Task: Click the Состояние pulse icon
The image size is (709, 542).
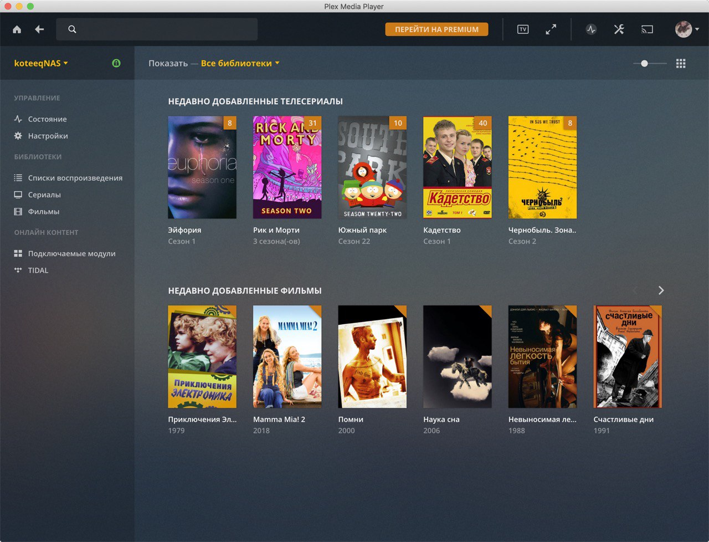Action: click(18, 119)
